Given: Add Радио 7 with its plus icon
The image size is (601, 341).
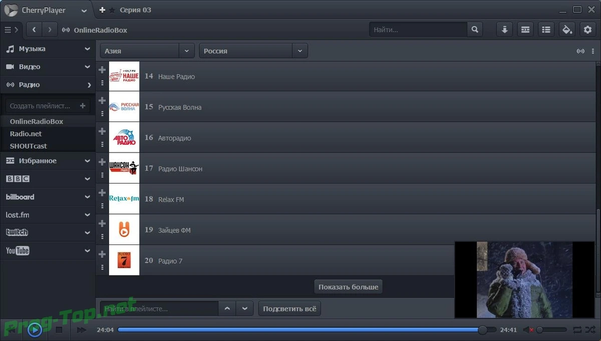Looking at the screenshot, I should click(102, 254).
